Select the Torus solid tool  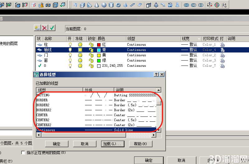tap(118, 5)
